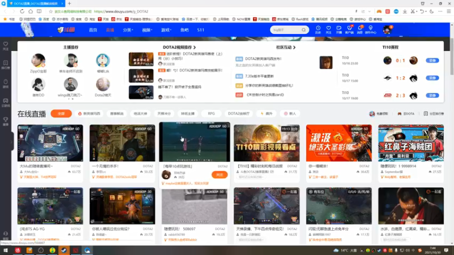The height and width of the screenshot is (255, 454).
Task: Open the 游戏 dropdown in navigation
Action: pyautogui.click(x=166, y=30)
